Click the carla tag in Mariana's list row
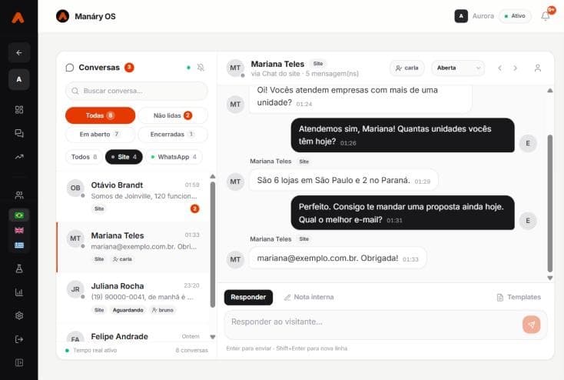564x380 pixels. (x=122, y=259)
